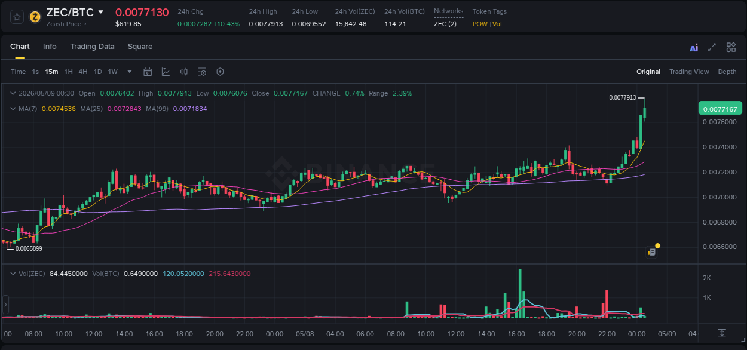Click the 24h Chg value +10.43%

(x=226, y=24)
